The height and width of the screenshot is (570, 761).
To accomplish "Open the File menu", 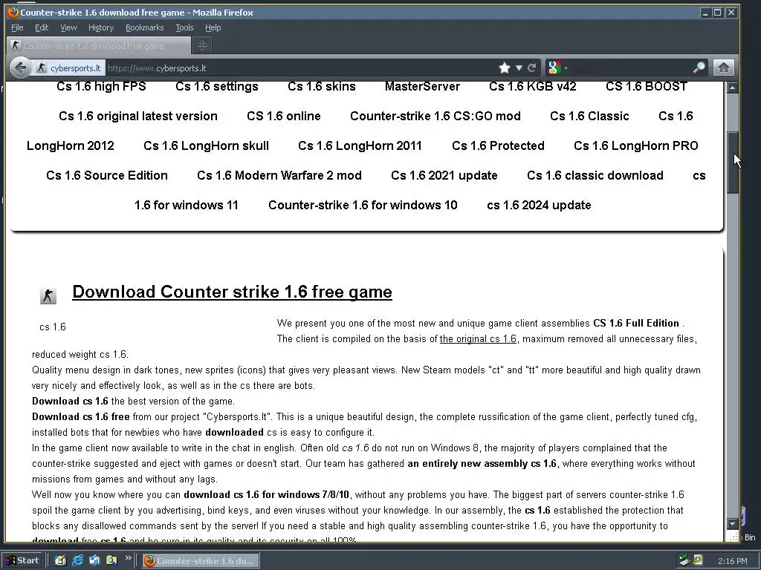I will pyautogui.click(x=17, y=27).
